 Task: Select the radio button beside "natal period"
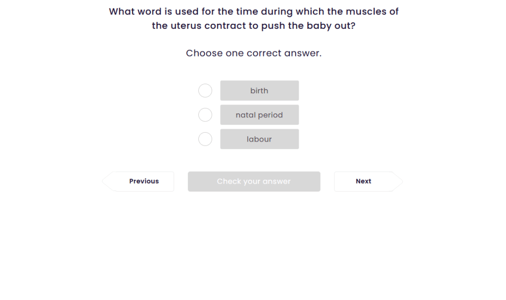(205, 115)
